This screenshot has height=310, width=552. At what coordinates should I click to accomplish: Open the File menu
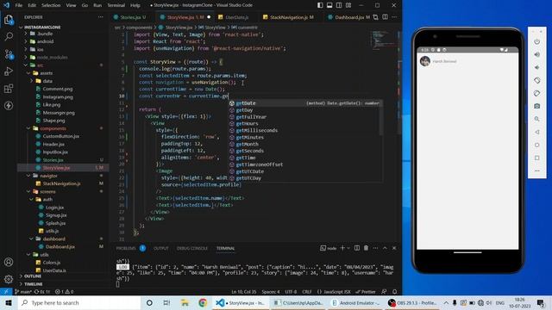(19, 5)
